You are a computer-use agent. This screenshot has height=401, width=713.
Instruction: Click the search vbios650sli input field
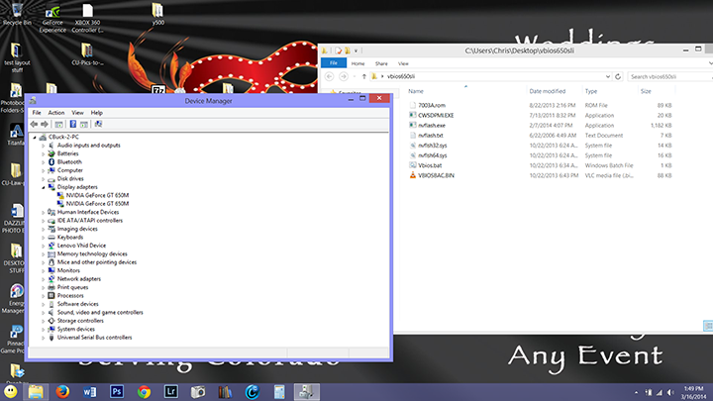(669, 76)
